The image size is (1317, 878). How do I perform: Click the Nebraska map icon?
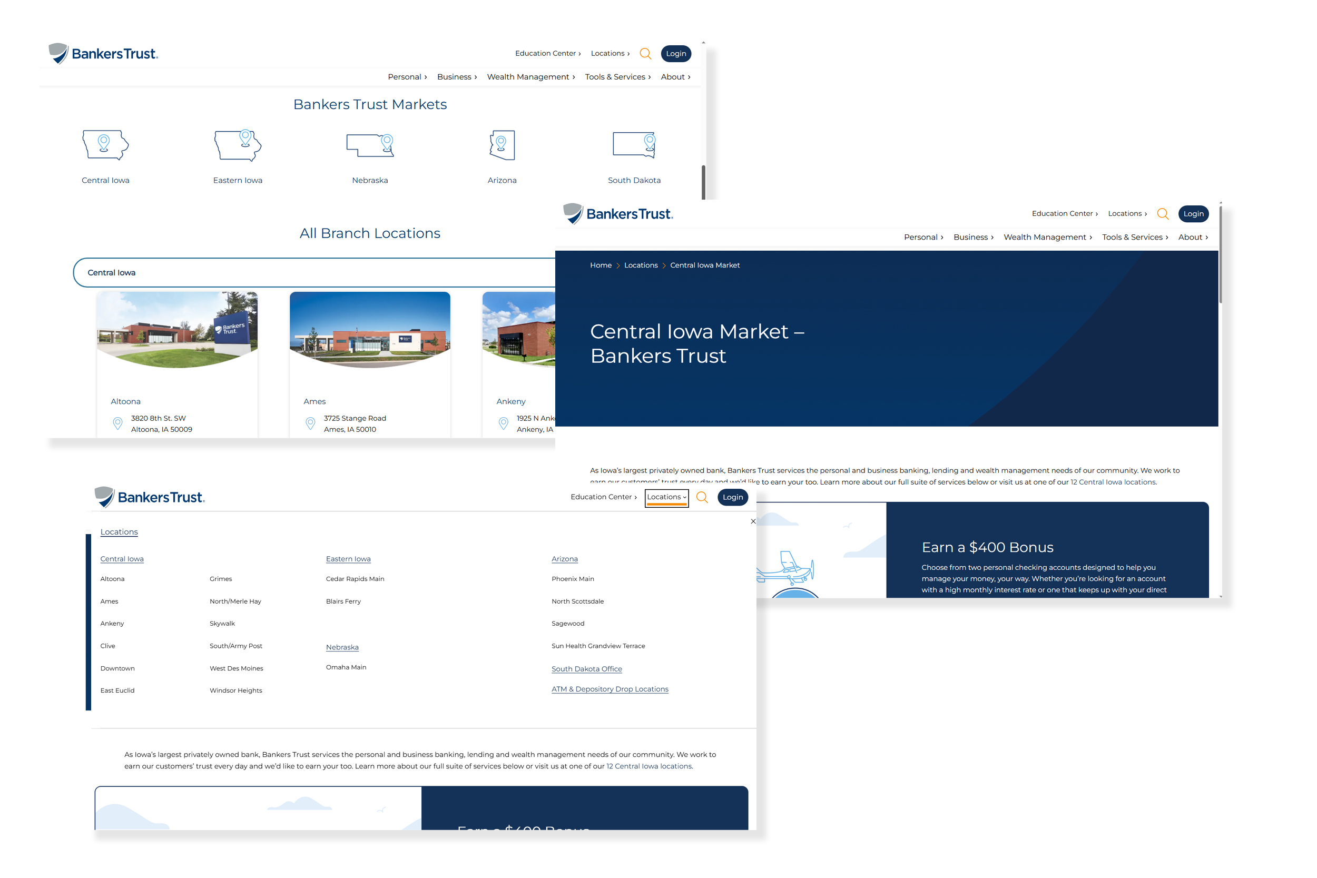coord(370,145)
